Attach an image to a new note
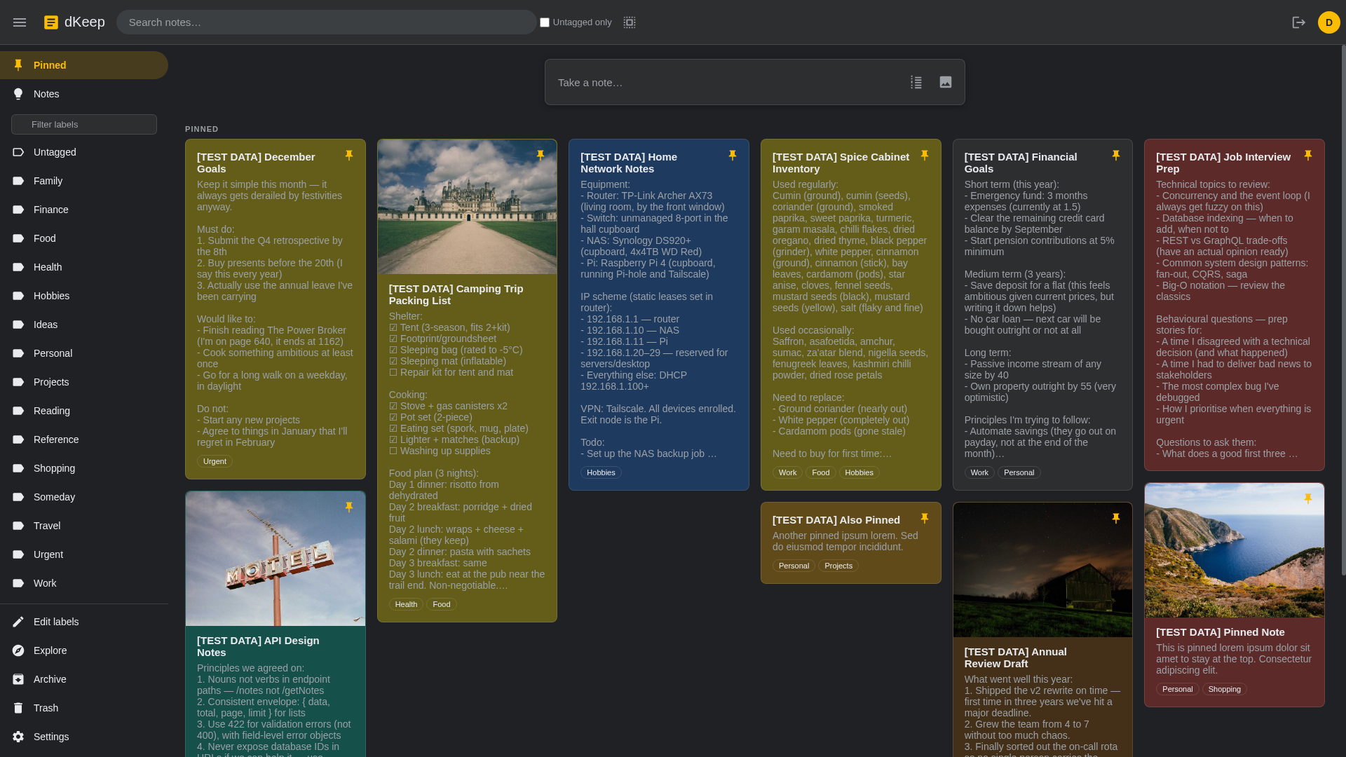1346x757 pixels. click(945, 82)
